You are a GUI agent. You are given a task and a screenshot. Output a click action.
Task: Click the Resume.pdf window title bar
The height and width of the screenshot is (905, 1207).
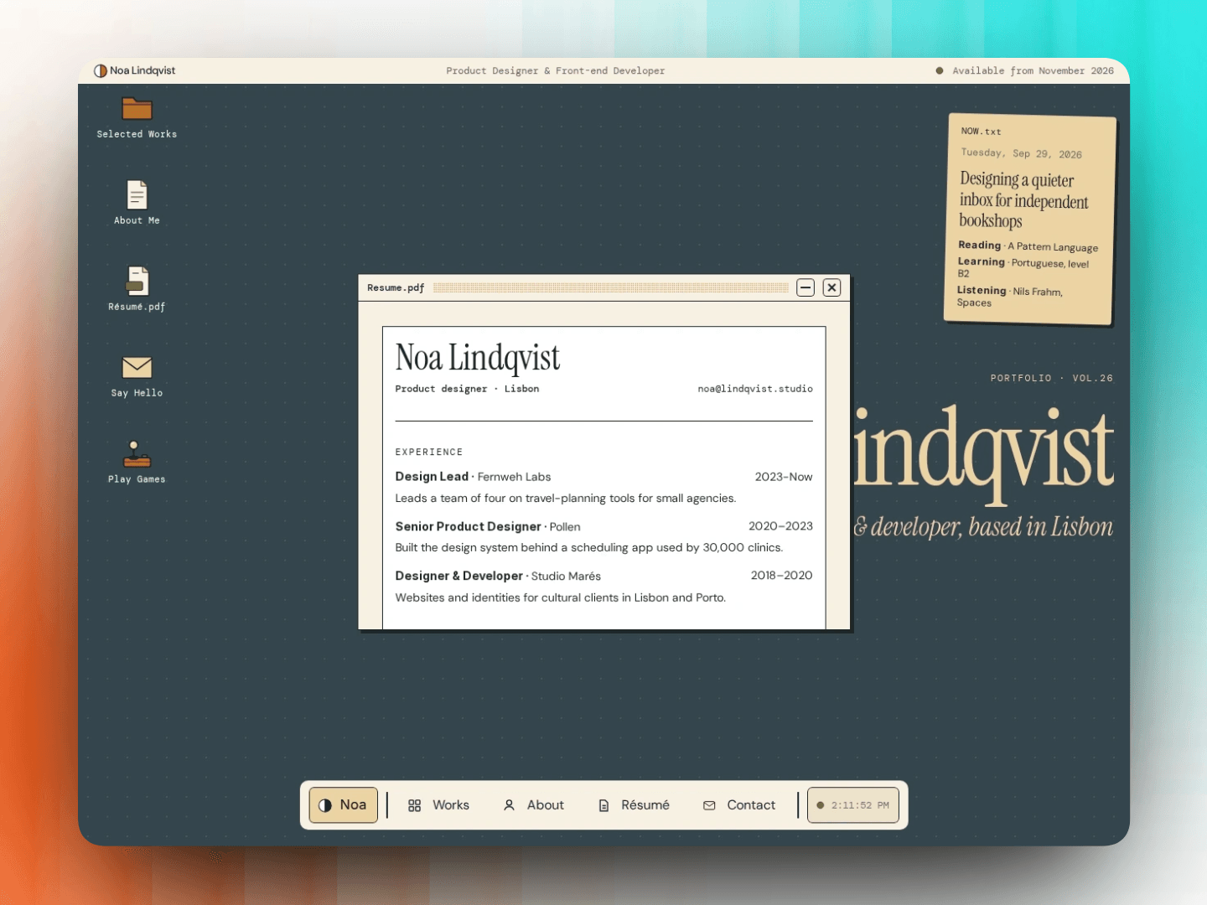pos(603,287)
